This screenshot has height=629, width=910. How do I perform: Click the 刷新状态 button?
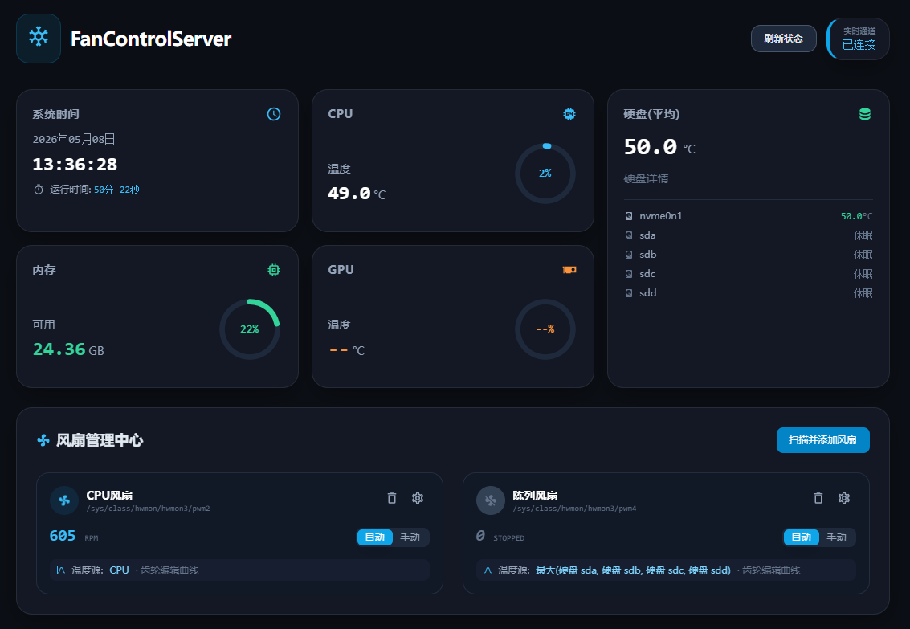(783, 39)
